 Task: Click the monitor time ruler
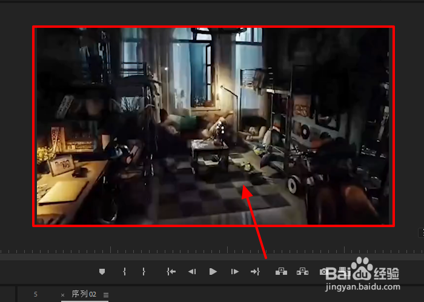coord(212,250)
